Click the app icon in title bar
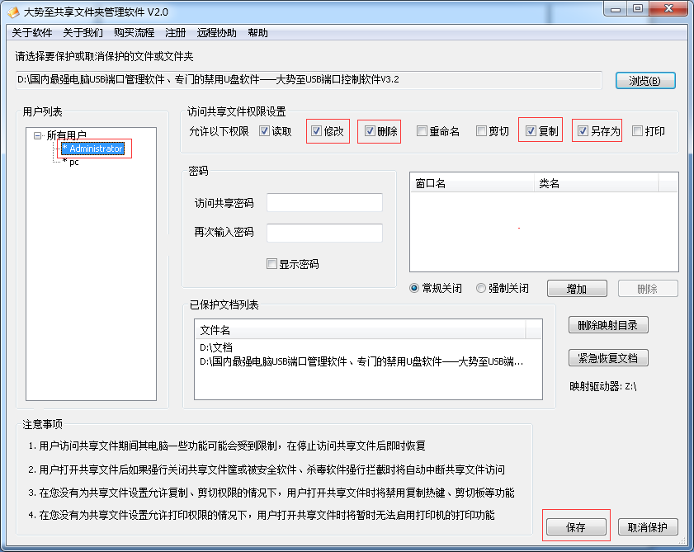Screen dimensions: 694x552 (13, 12)
